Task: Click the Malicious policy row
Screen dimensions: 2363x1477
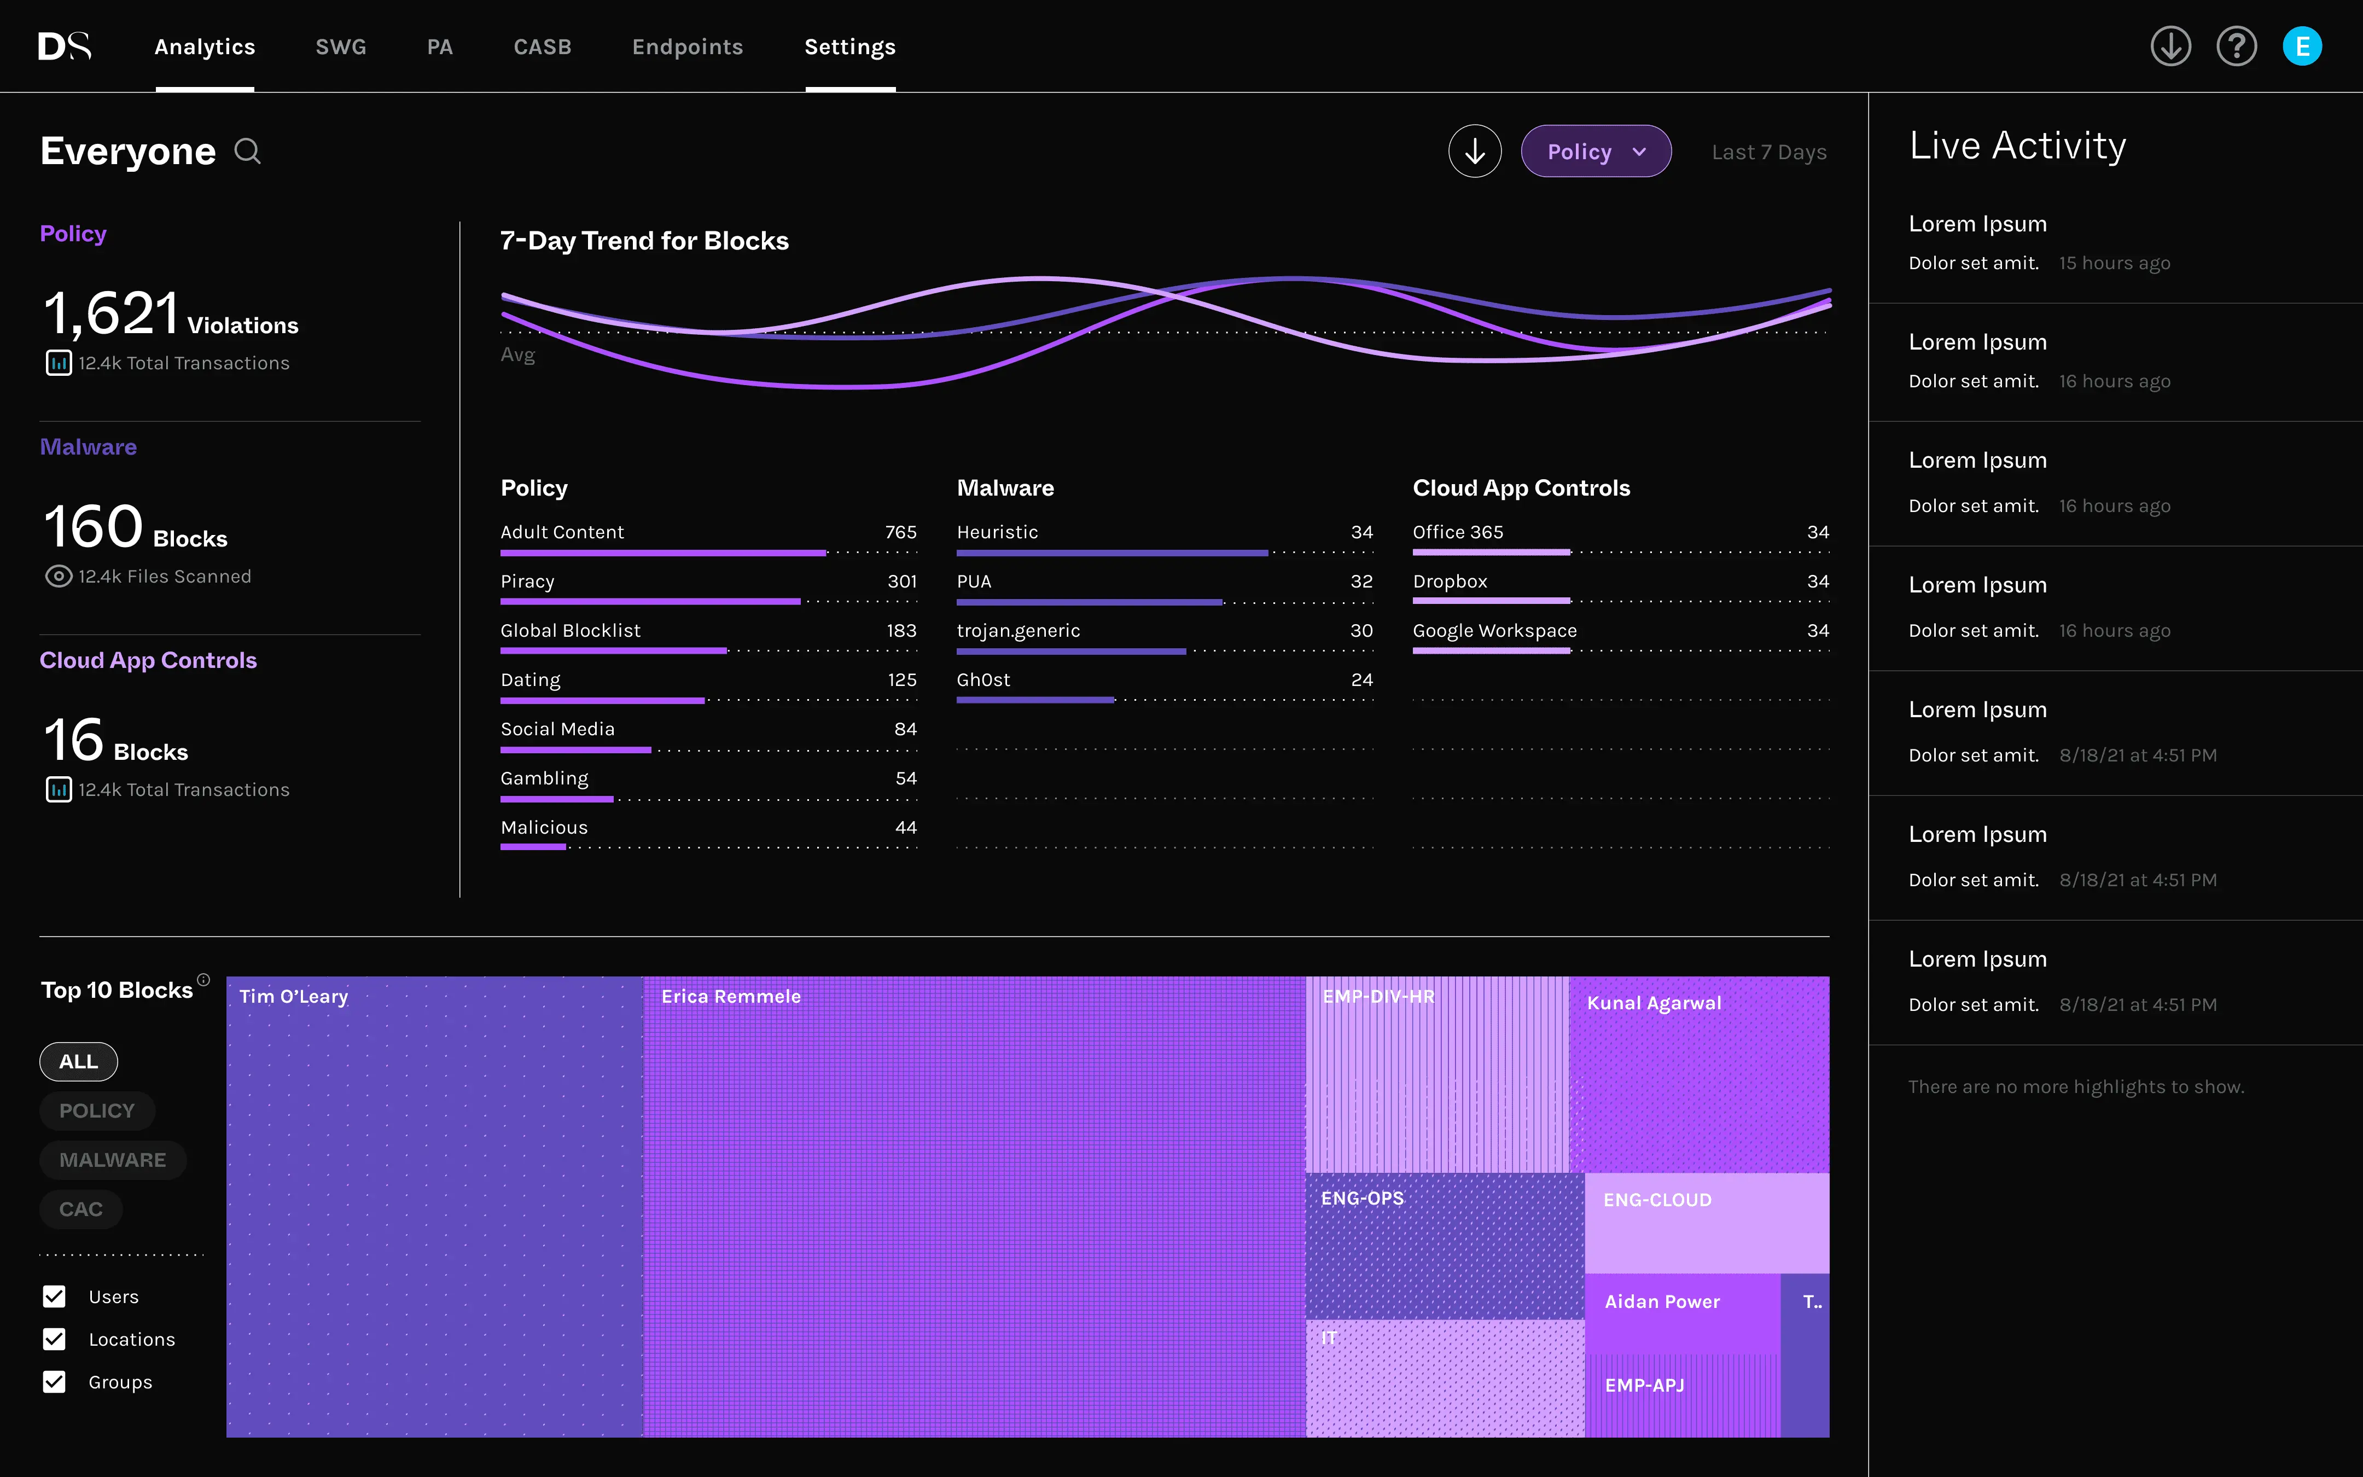Action: pos(709,835)
